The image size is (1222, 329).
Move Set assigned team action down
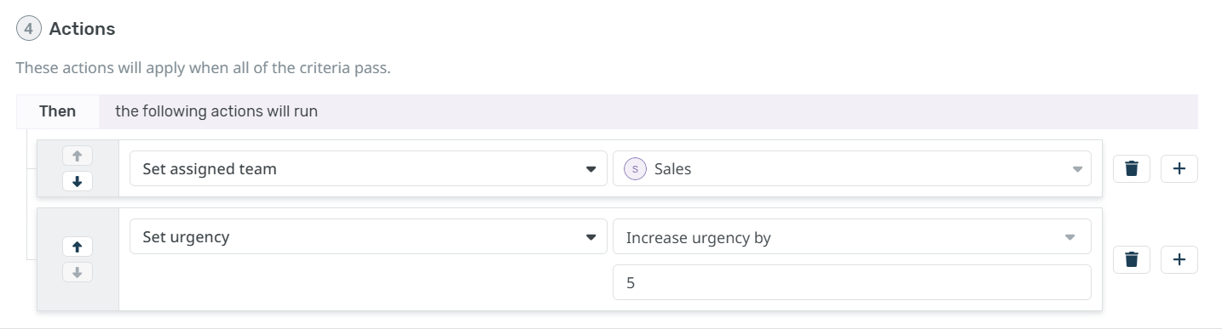pos(78,181)
